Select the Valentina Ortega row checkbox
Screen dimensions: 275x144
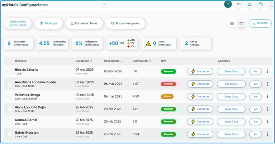(x=10, y=96)
